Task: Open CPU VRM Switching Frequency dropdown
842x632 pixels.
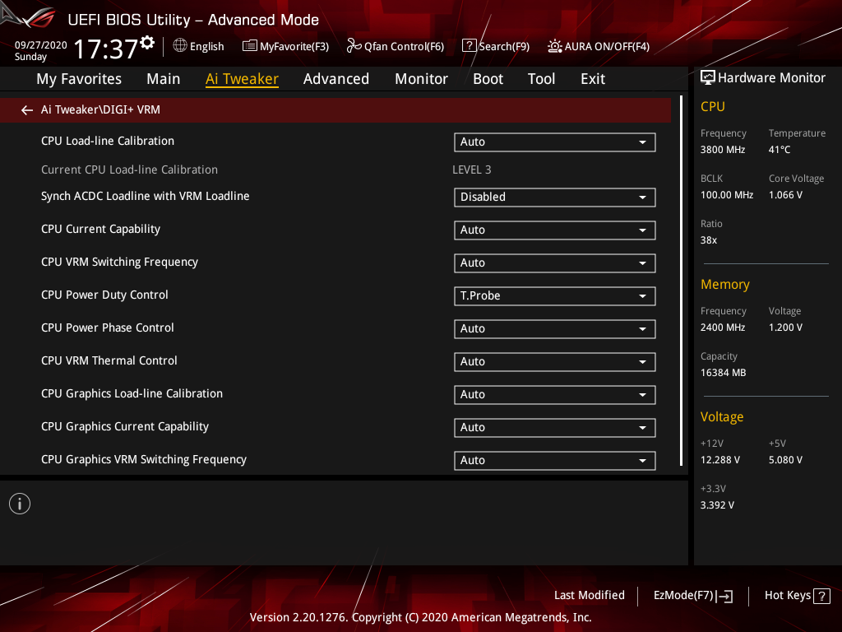Action: point(555,263)
